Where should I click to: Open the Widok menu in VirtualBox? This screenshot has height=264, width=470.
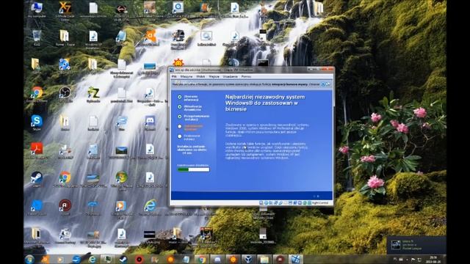(x=200, y=76)
